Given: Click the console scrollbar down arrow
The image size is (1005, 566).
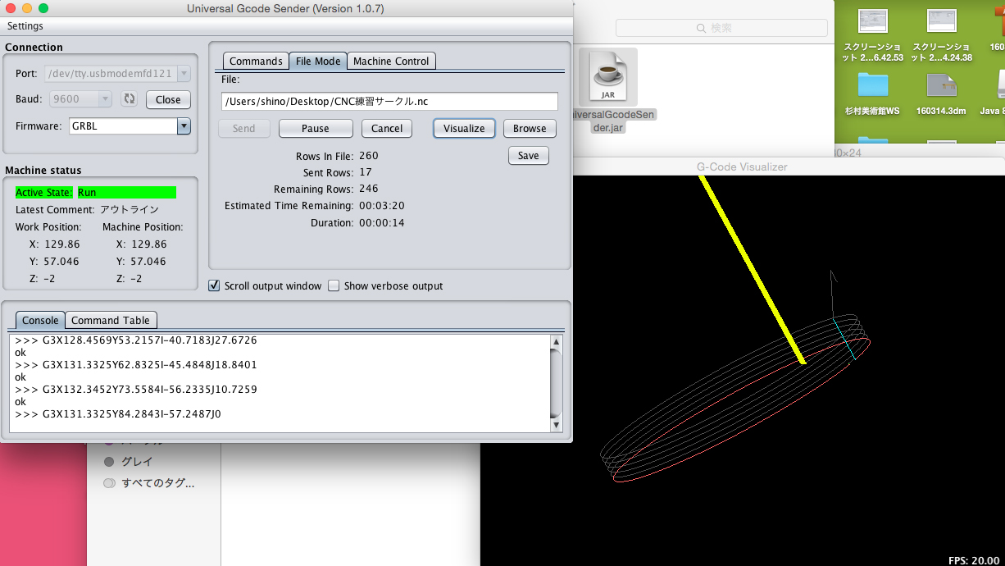Looking at the screenshot, I should pyautogui.click(x=557, y=425).
